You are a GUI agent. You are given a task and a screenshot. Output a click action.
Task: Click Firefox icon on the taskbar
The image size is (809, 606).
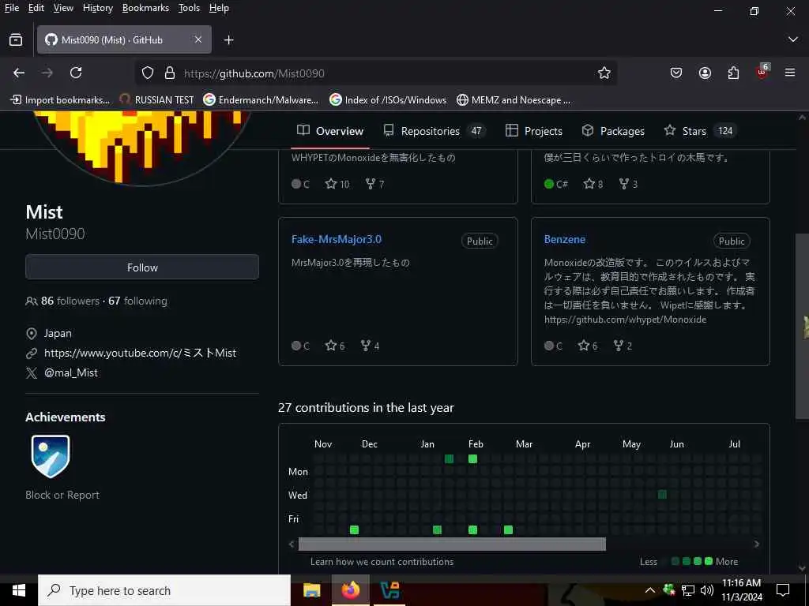(x=350, y=590)
